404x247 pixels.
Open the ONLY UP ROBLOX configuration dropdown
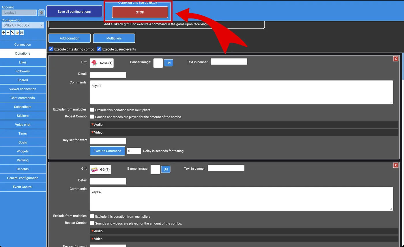pyautogui.click(x=23, y=25)
